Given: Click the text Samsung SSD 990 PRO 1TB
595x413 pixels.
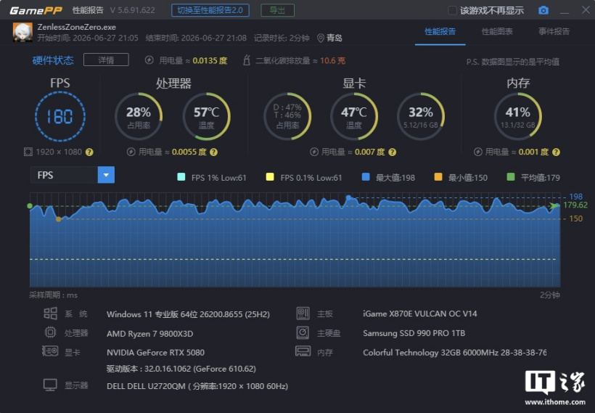Looking at the screenshot, I should [414, 333].
